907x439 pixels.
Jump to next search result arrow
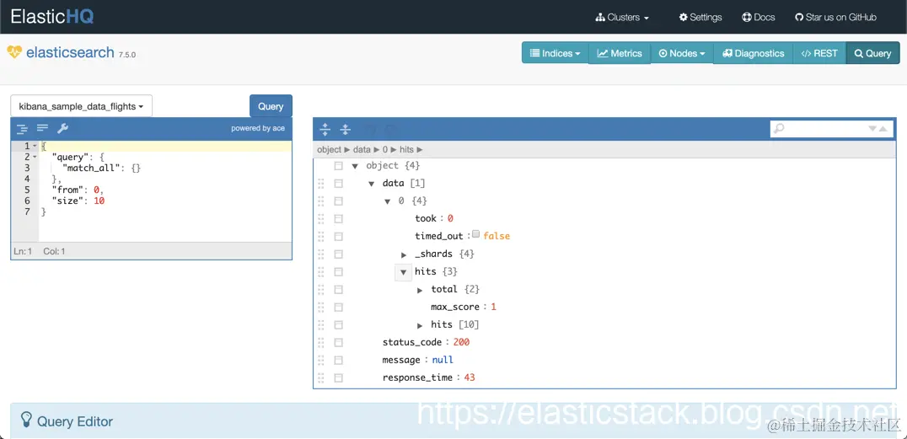tap(873, 129)
